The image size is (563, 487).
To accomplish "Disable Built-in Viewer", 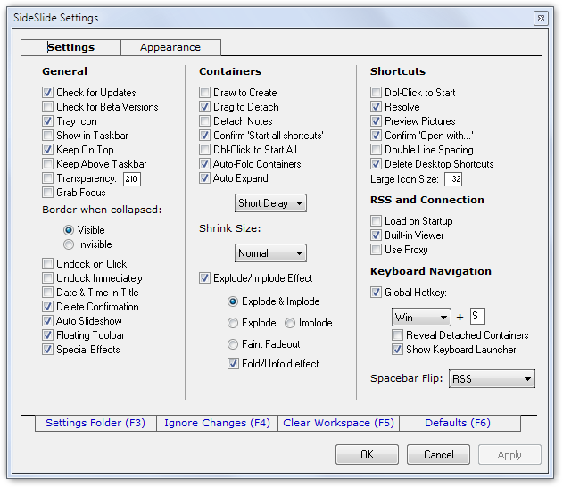I will (x=376, y=235).
